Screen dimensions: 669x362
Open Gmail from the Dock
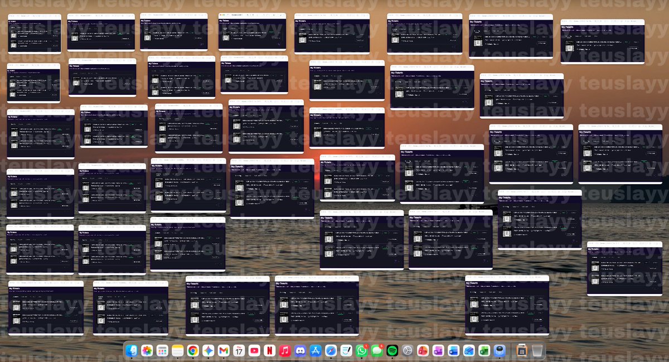[x=224, y=350]
